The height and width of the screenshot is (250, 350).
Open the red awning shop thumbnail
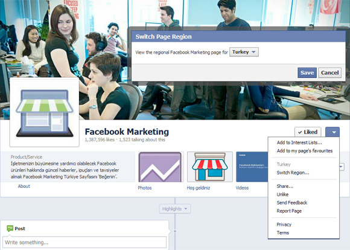(x=210, y=167)
